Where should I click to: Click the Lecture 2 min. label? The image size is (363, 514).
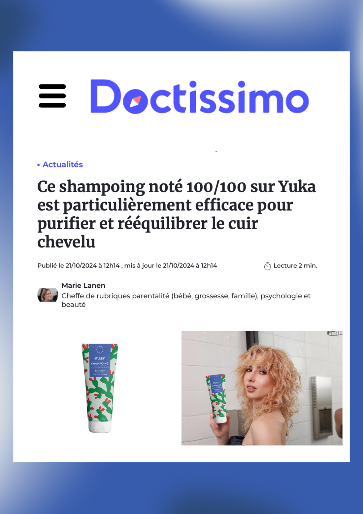pos(295,266)
